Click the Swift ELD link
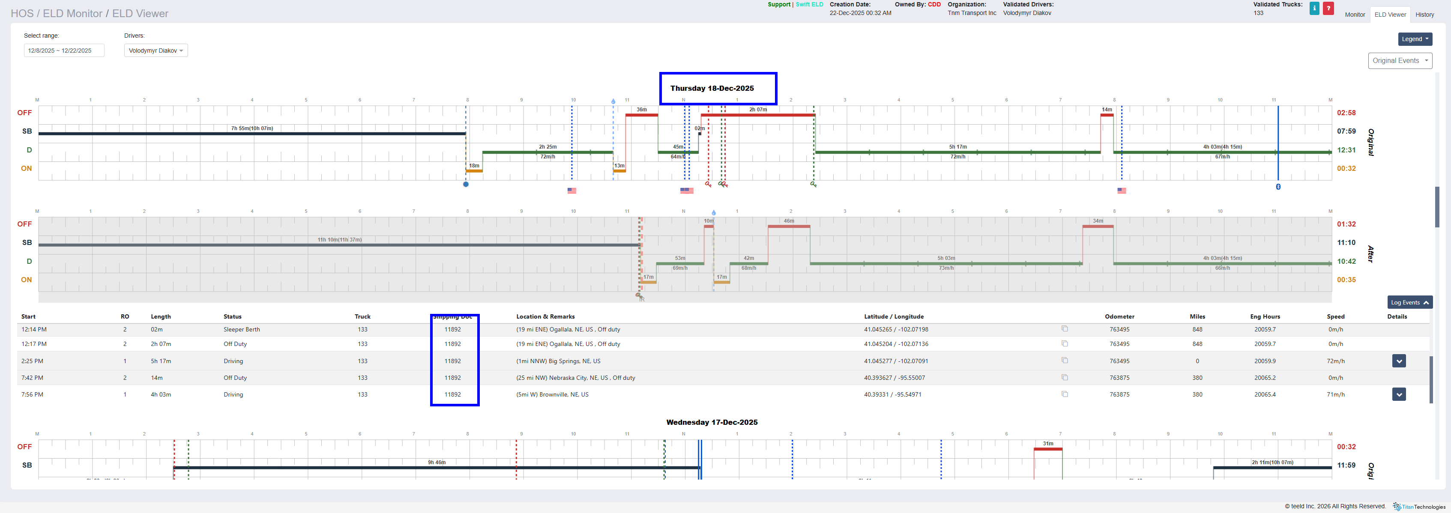1451x513 pixels. (x=809, y=5)
